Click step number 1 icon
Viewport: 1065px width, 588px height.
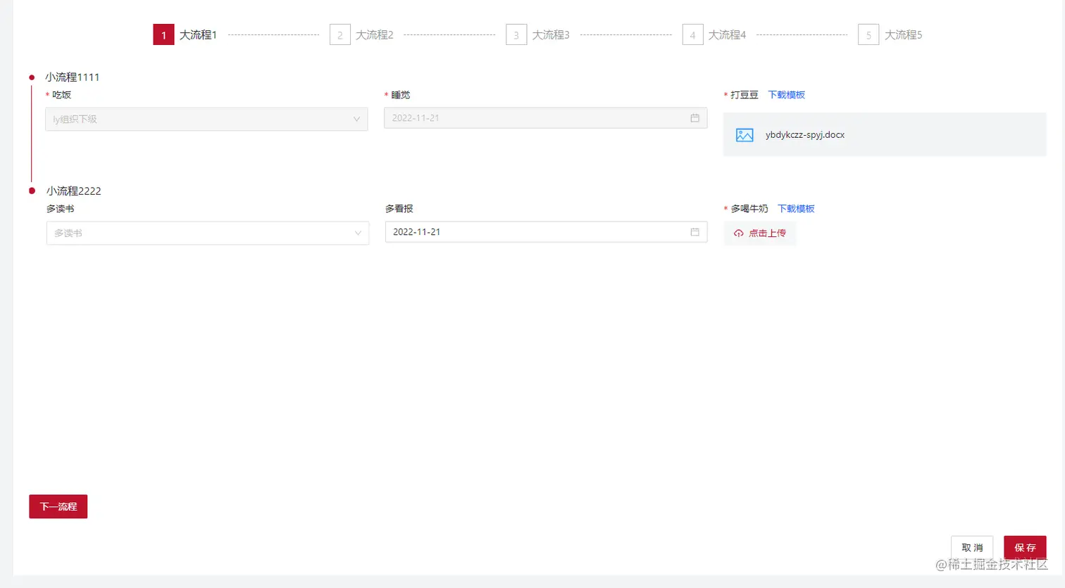click(x=163, y=34)
